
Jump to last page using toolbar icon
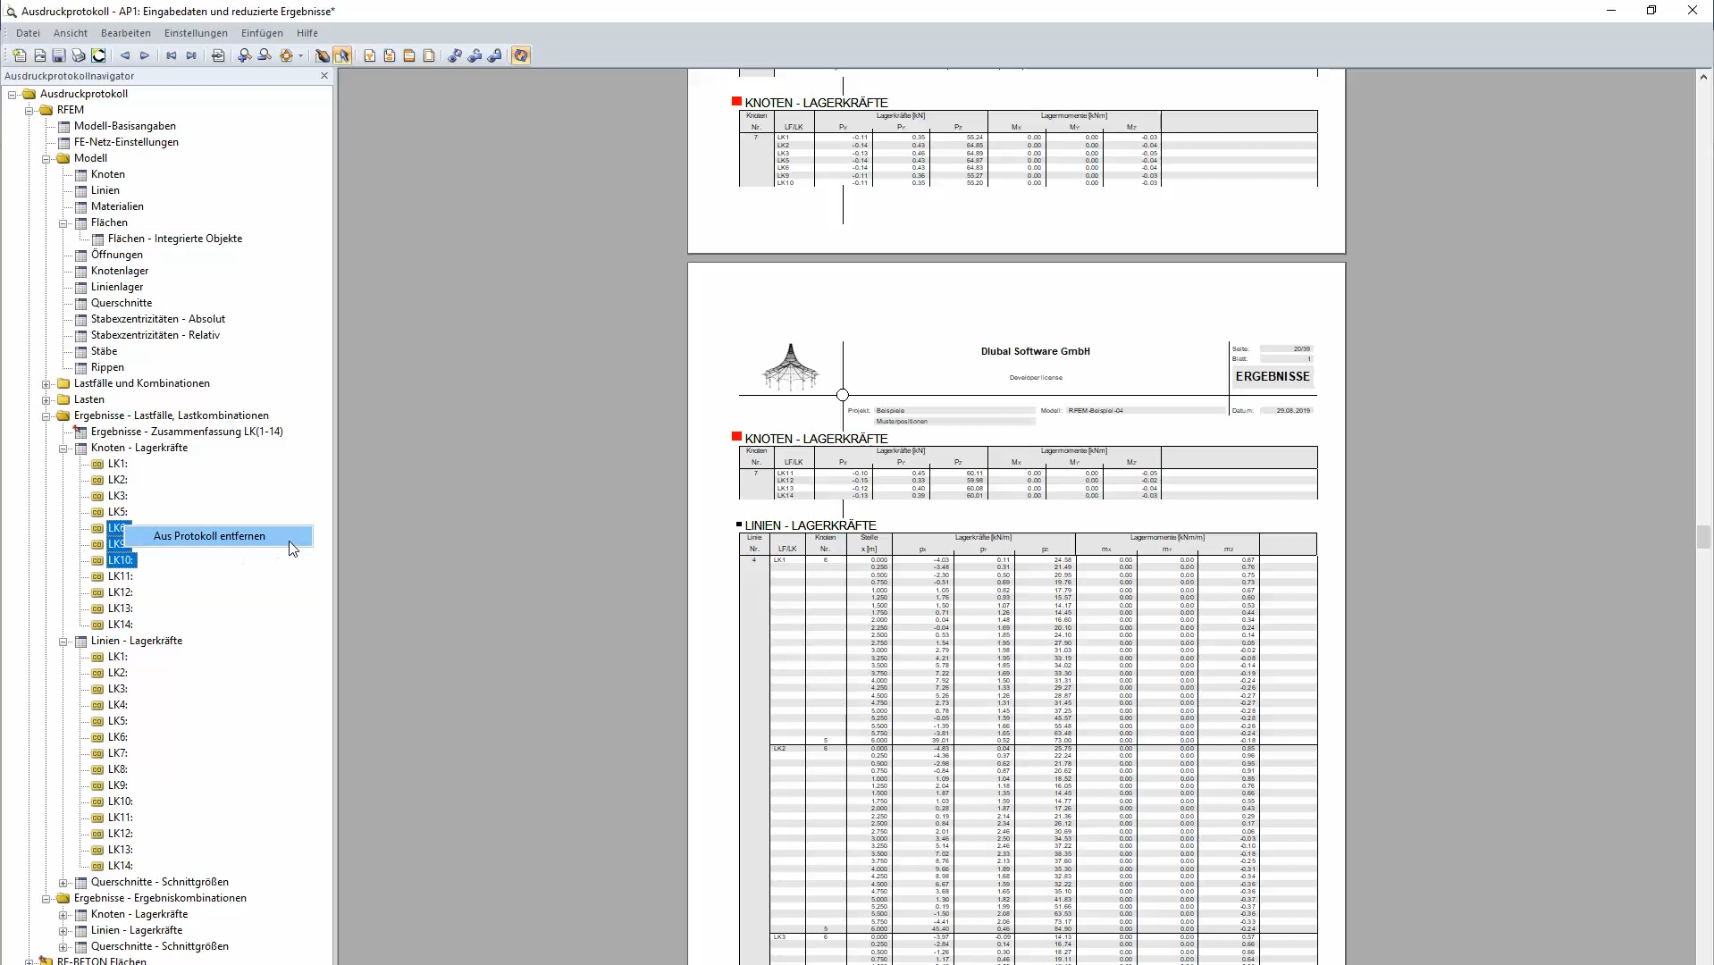[x=191, y=55]
